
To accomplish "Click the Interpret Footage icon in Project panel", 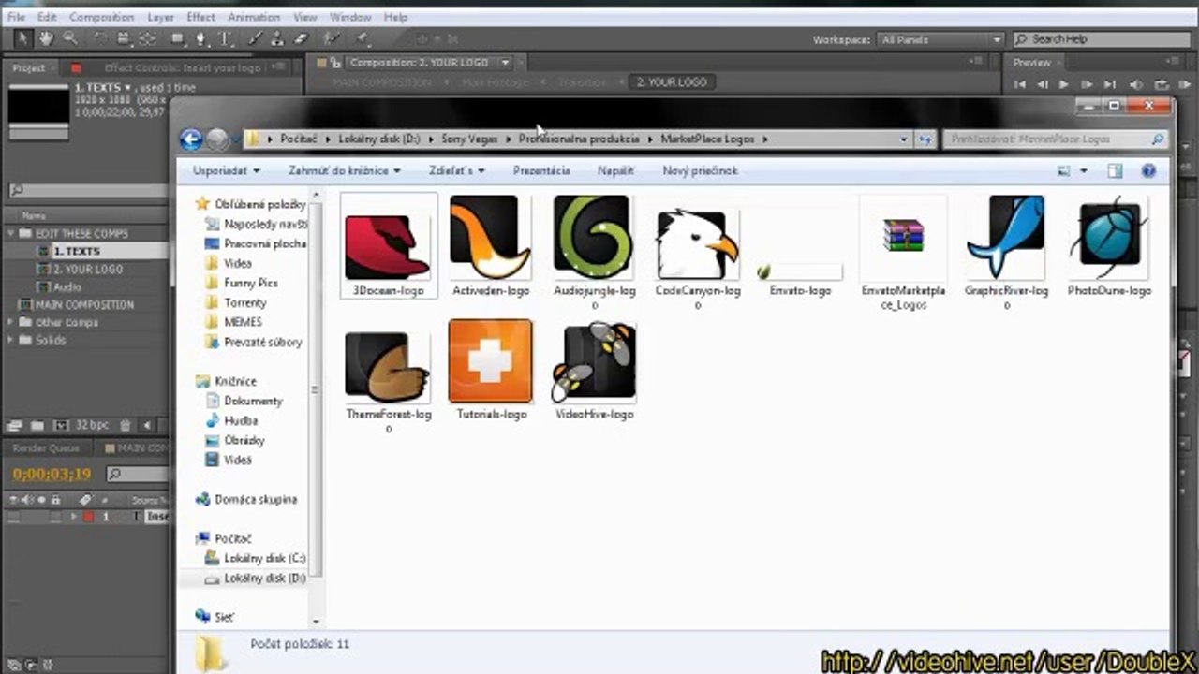I will tap(14, 425).
